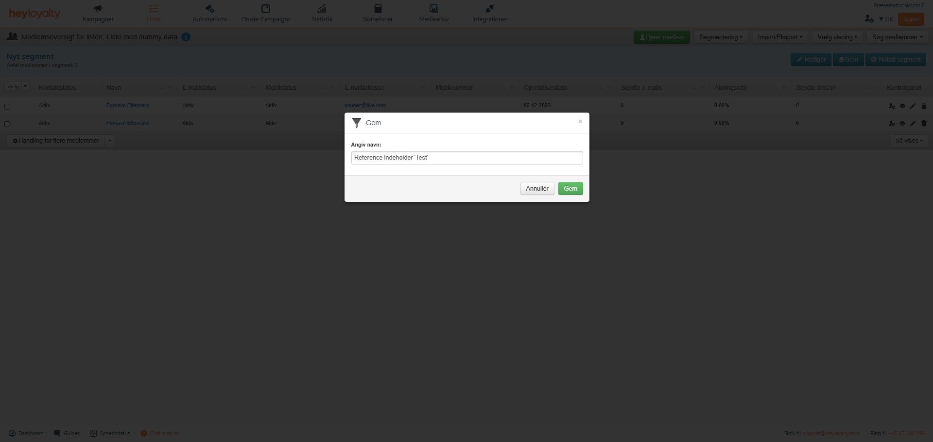Click Annullér to cancel the dialog
This screenshot has height=442, width=933.
pyautogui.click(x=537, y=189)
